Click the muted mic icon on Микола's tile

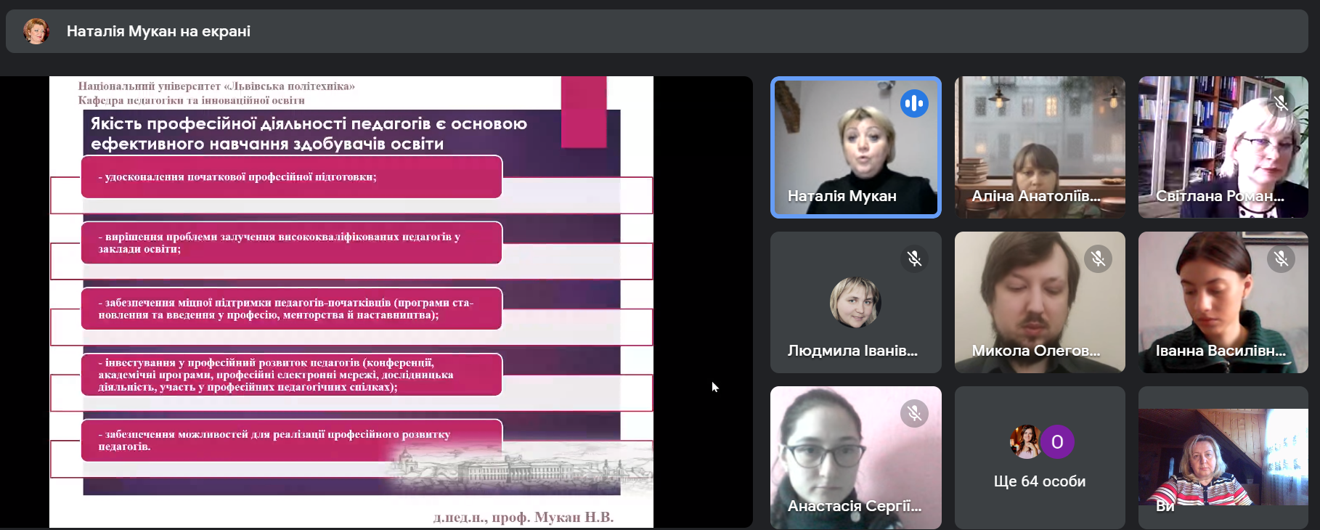coord(1098,258)
